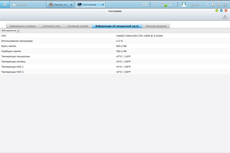Close the Панель управления taskbar tab
This screenshot has width=230, height=153.
71,5
